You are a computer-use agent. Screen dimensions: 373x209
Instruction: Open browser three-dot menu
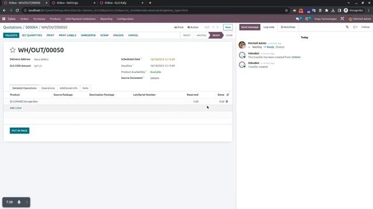click(369, 10)
